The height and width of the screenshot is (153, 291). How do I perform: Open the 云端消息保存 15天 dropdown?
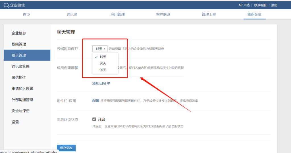[x=100, y=49]
